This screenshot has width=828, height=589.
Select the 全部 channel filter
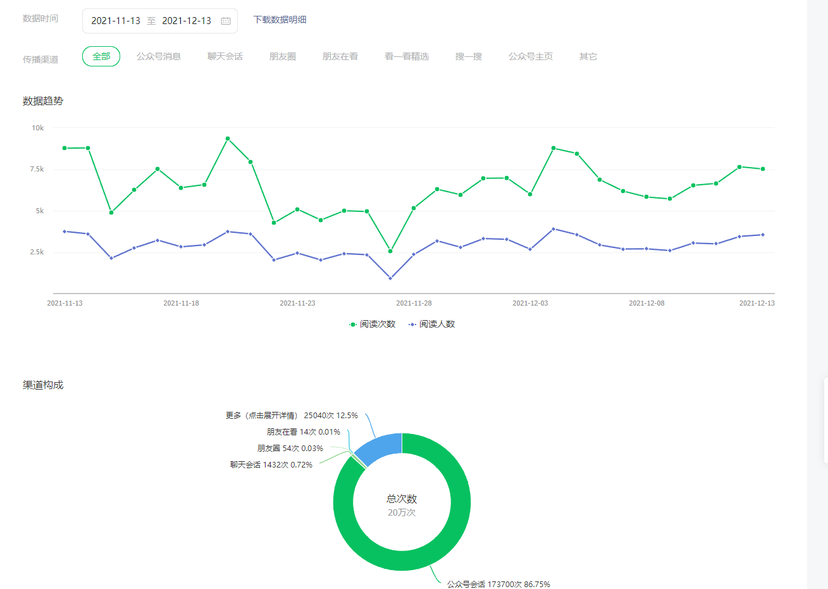tap(101, 56)
